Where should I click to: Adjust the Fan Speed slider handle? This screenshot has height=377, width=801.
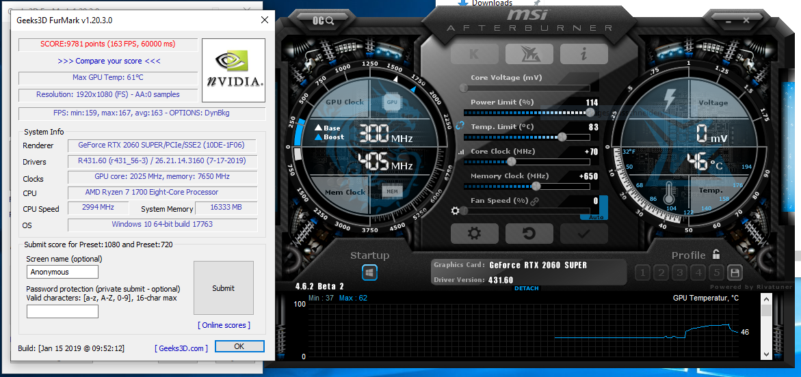click(x=463, y=210)
